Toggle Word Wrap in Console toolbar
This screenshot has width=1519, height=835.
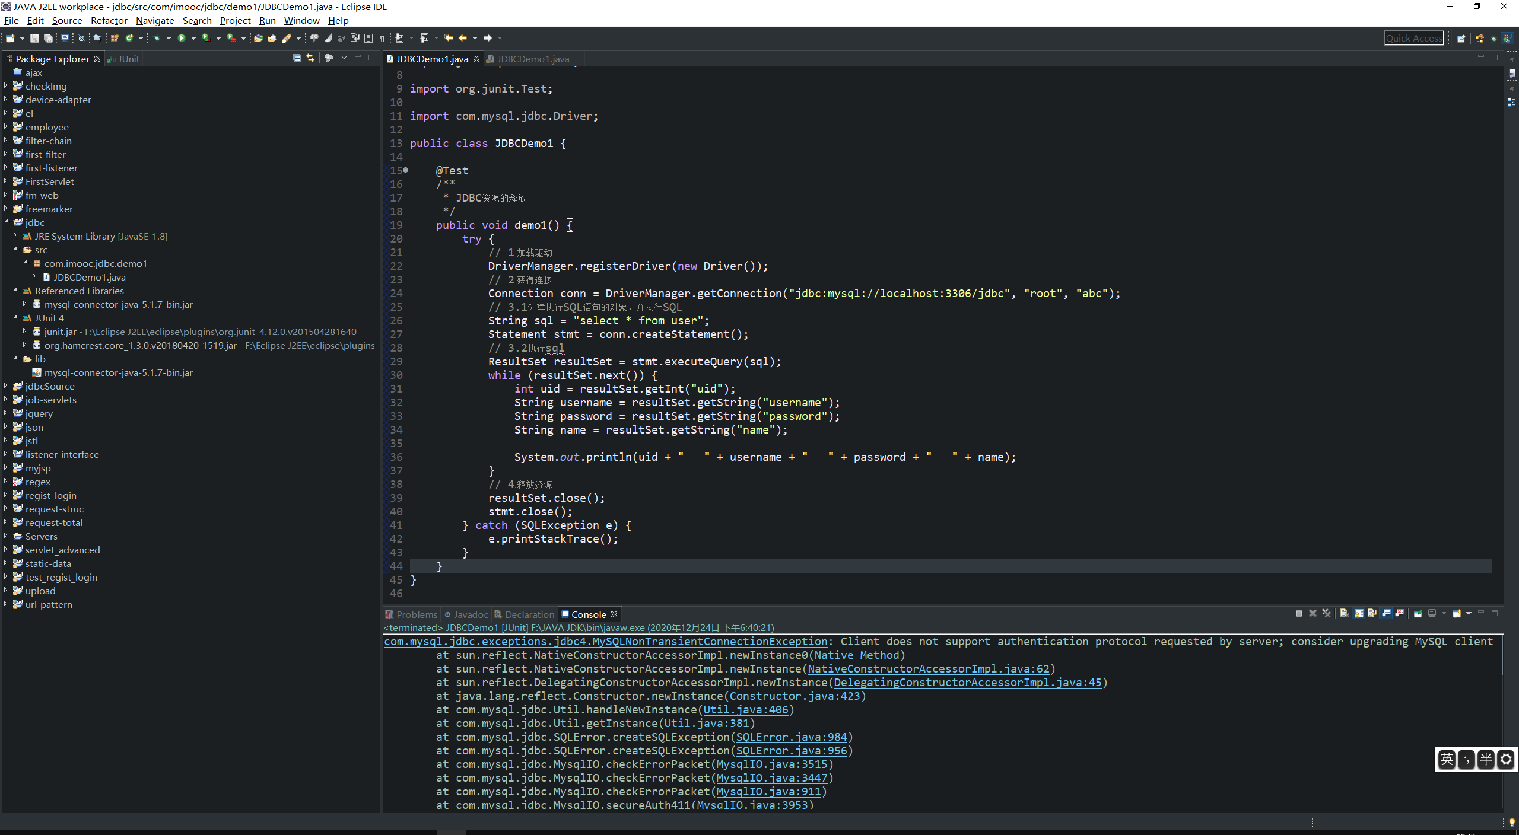[x=1372, y=613]
